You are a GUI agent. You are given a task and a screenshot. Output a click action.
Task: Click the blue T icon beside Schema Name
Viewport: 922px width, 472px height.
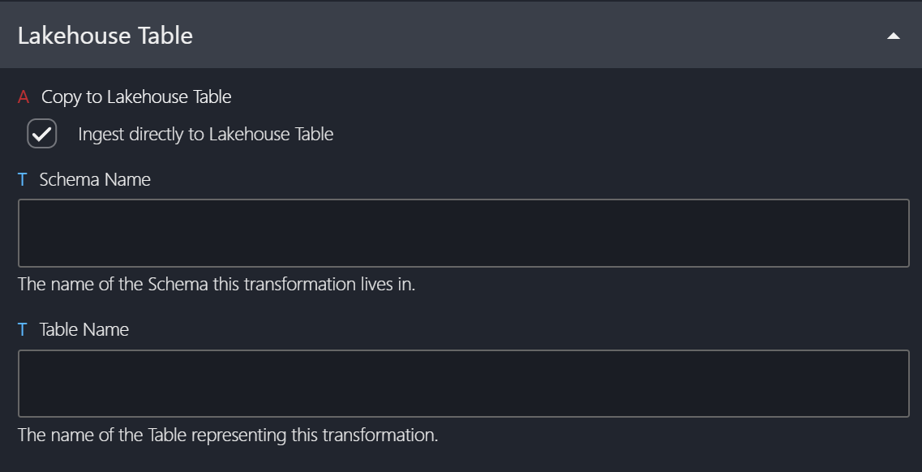tap(22, 180)
